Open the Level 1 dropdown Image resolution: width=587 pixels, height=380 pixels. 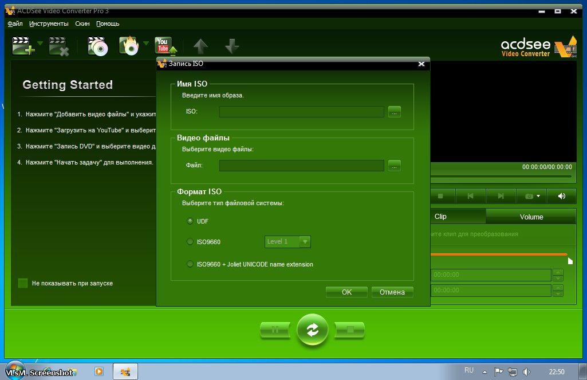[287, 242]
